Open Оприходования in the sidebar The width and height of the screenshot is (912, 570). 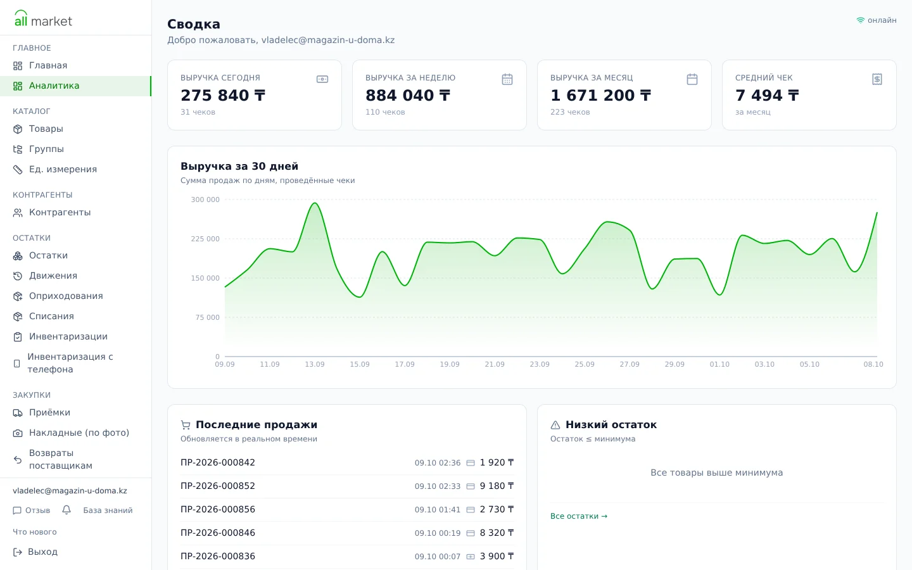pyautogui.click(x=75, y=296)
